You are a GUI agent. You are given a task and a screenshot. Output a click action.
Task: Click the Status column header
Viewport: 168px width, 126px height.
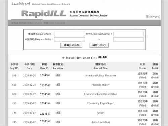(142, 66)
